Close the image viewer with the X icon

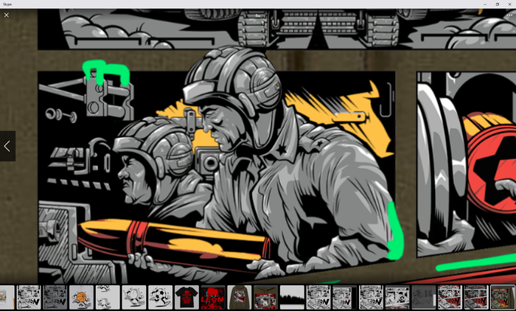7,15
